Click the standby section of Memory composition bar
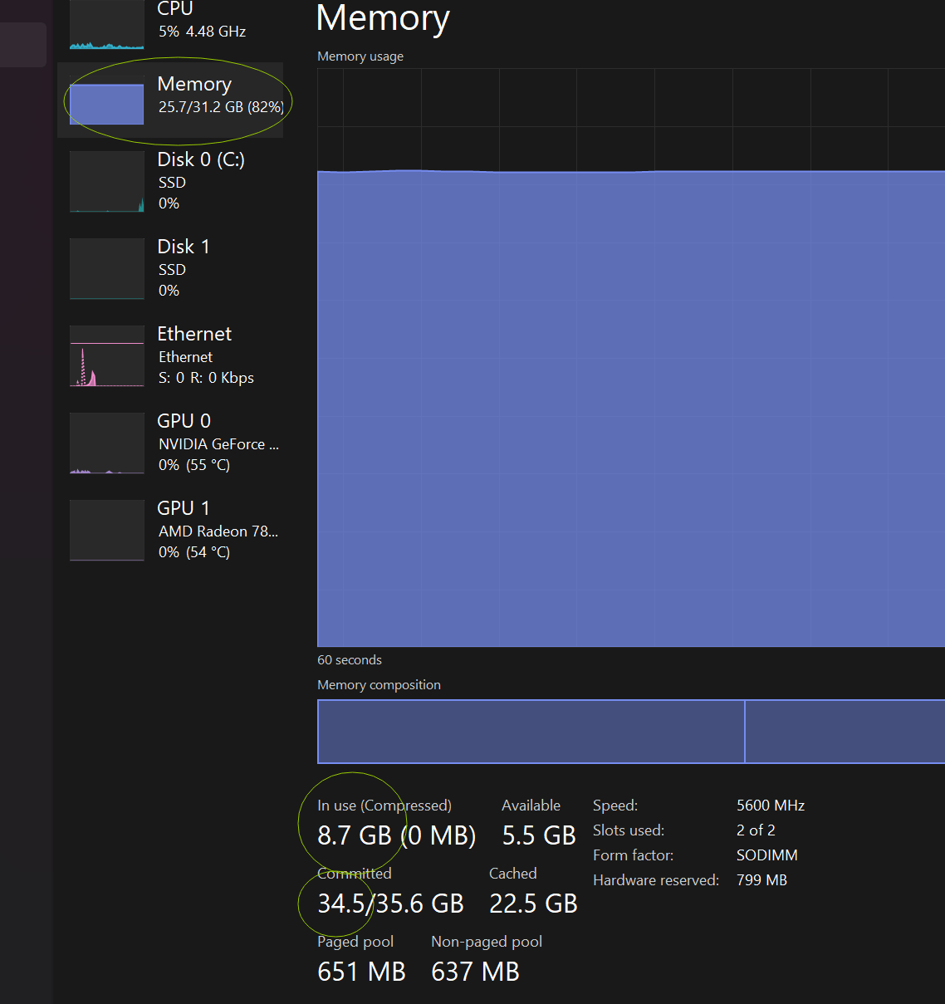 (x=845, y=731)
